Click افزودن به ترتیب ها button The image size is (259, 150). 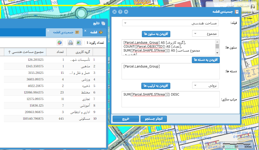pos(156,86)
